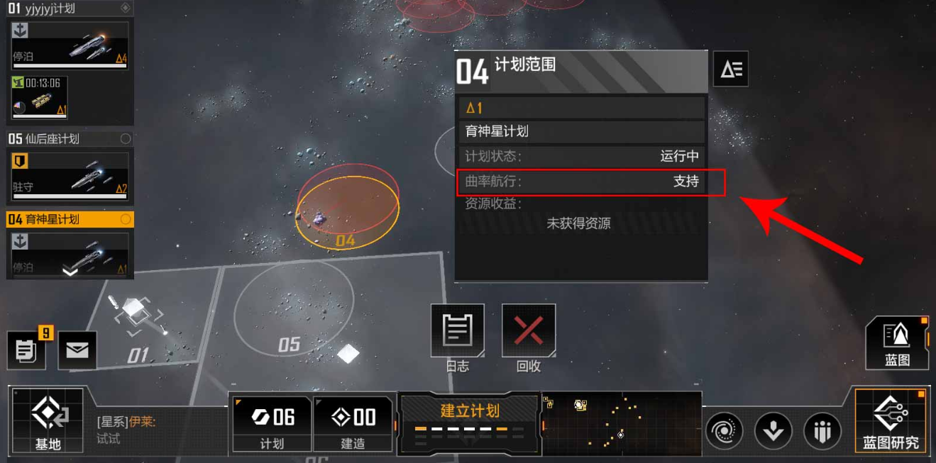Toggle the circle marker on 05 仙后座计划
936x463 pixels.
[x=126, y=139]
